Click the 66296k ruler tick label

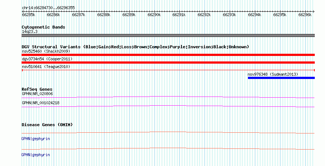[305, 15]
